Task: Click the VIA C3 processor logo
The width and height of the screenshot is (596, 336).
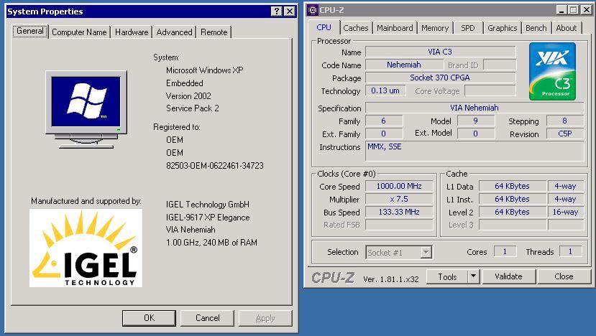Action: (x=552, y=71)
